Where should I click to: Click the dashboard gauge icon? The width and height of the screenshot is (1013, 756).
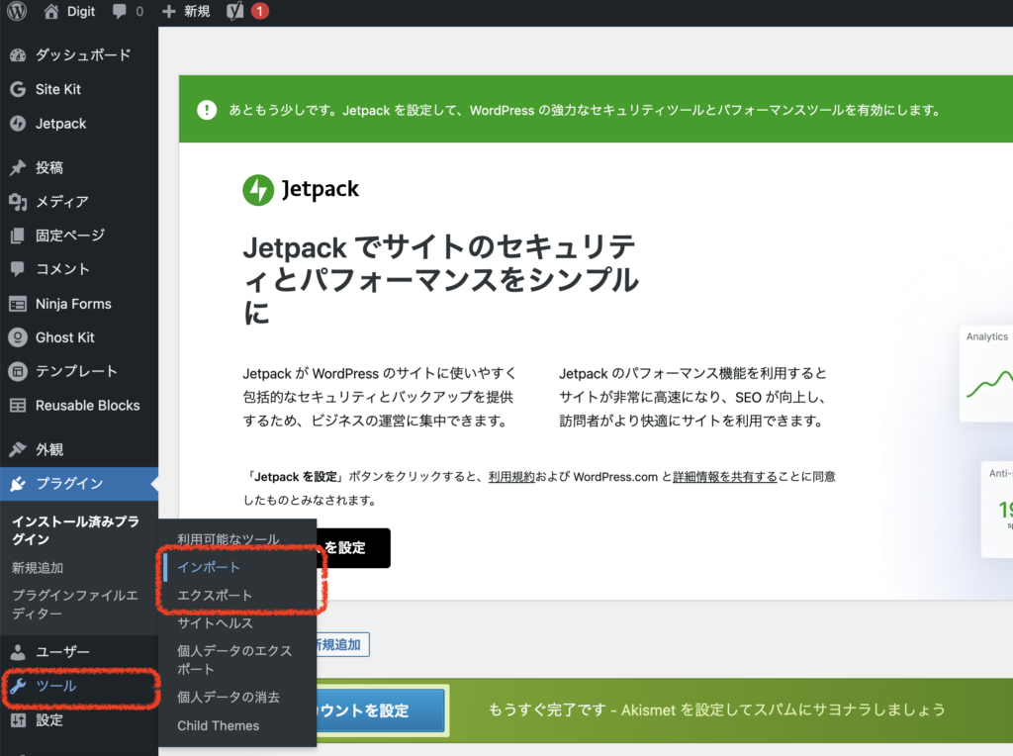(18, 55)
